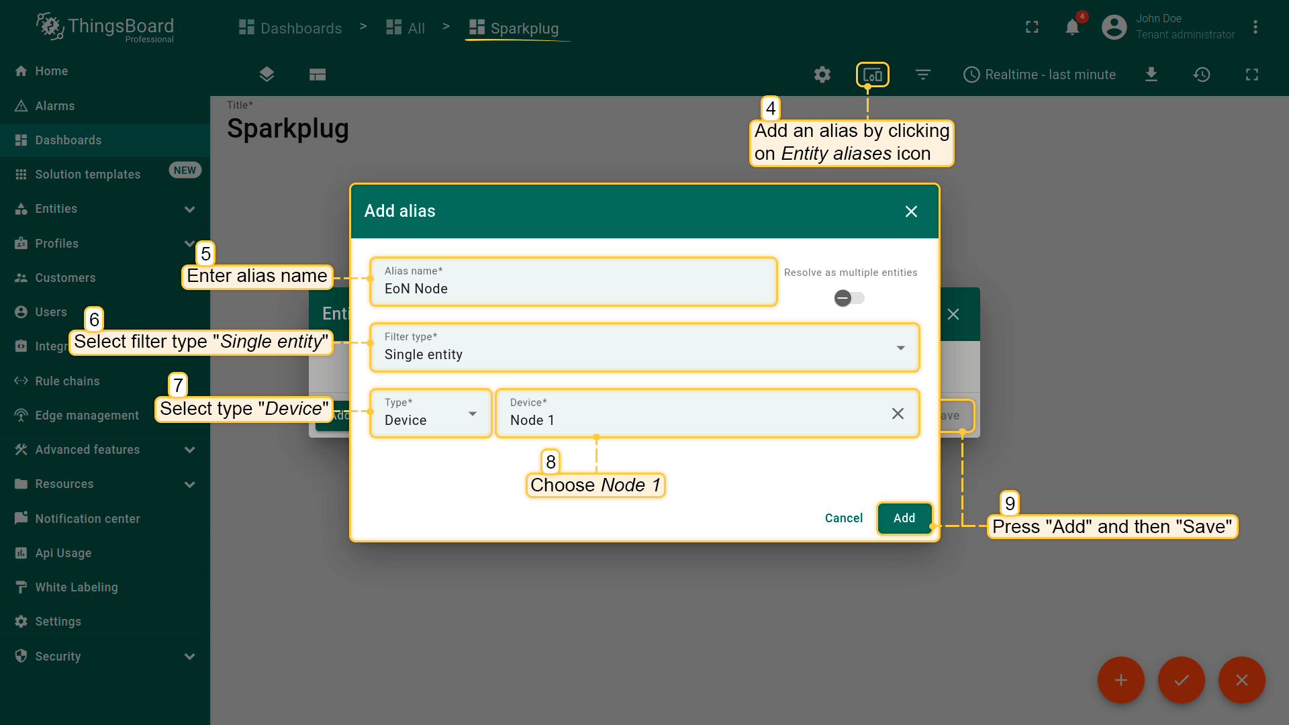1289x725 pixels.
Task: Open the Type dropdown showing Device
Action: tap(430, 414)
